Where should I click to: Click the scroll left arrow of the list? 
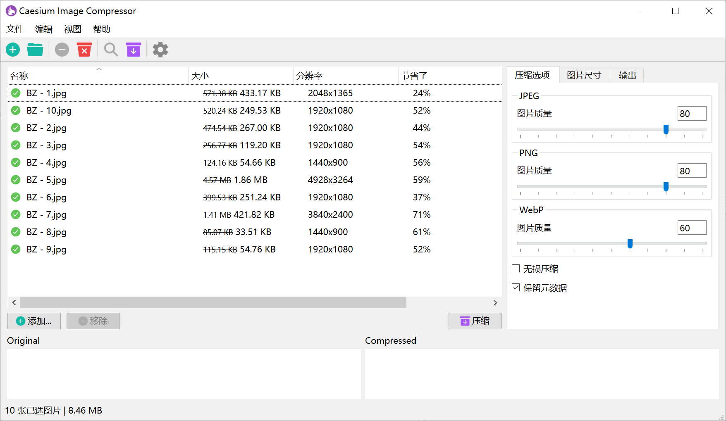pos(14,302)
